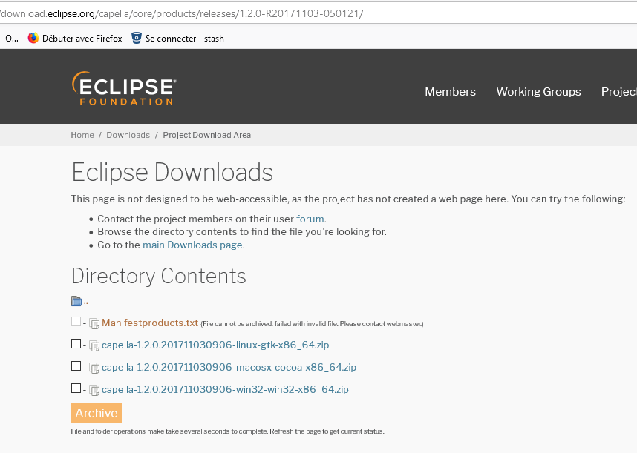Click the 'File cannot be archived' notice
Screen dimensions: 637x453
click(x=312, y=324)
